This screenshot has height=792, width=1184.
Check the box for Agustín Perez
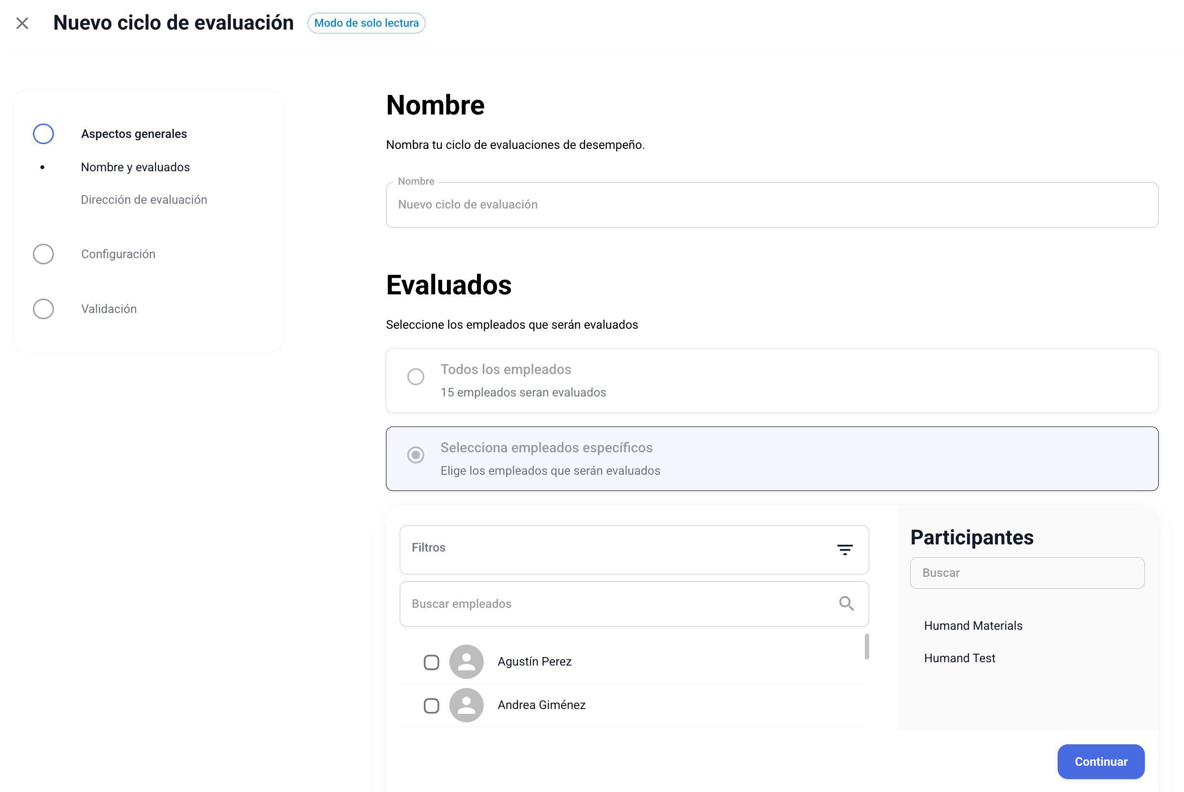tap(431, 662)
